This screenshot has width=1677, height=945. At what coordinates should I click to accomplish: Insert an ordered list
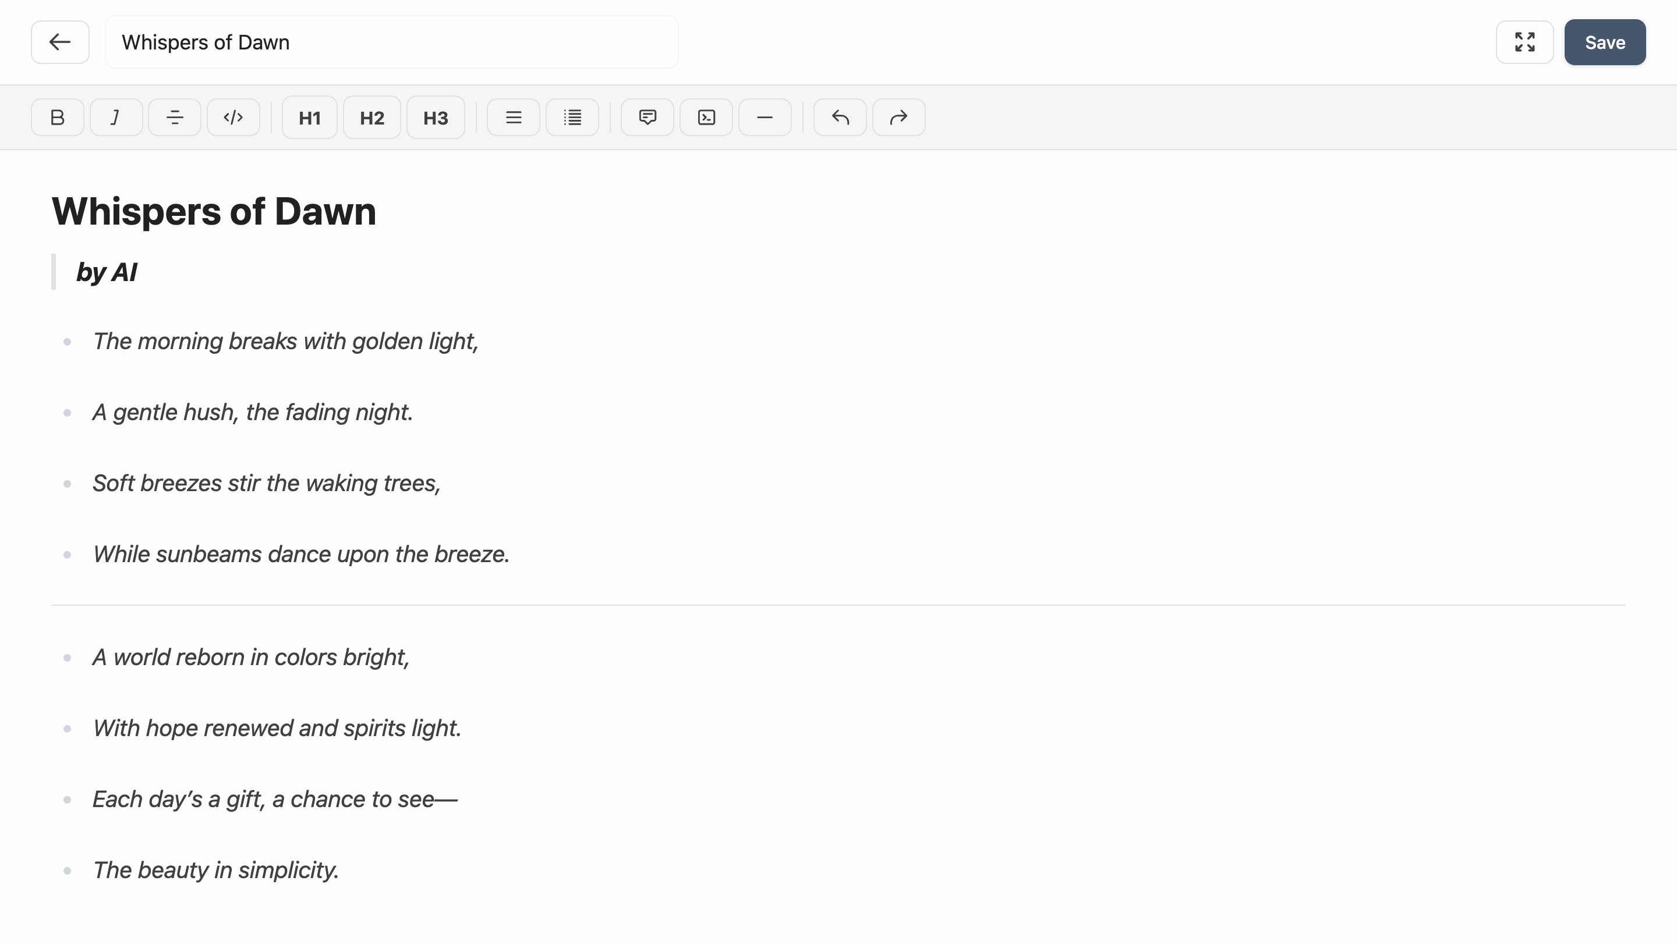(572, 117)
